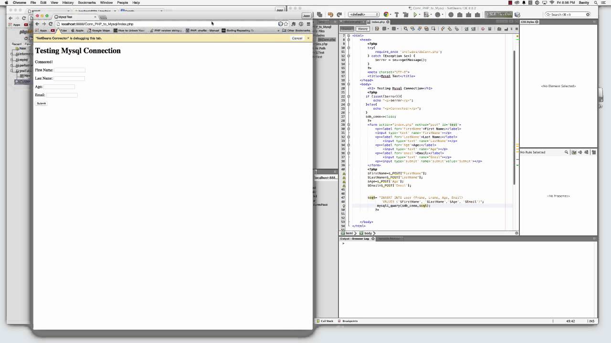The height and width of the screenshot is (343, 611).
Task: Reload the Mysql Test page in Chrome
Action: [x=51, y=24]
